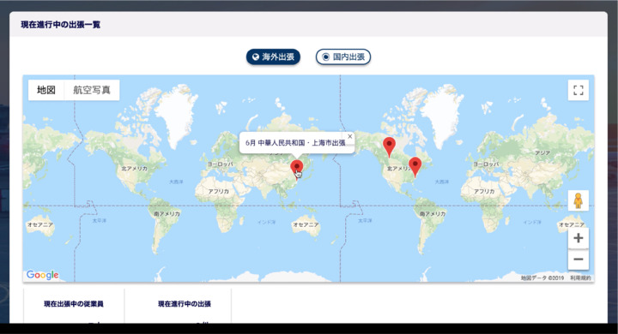Click the 現在進行中の出張一覧 heading
Viewport: 618px width, 334px height.
[61, 24]
